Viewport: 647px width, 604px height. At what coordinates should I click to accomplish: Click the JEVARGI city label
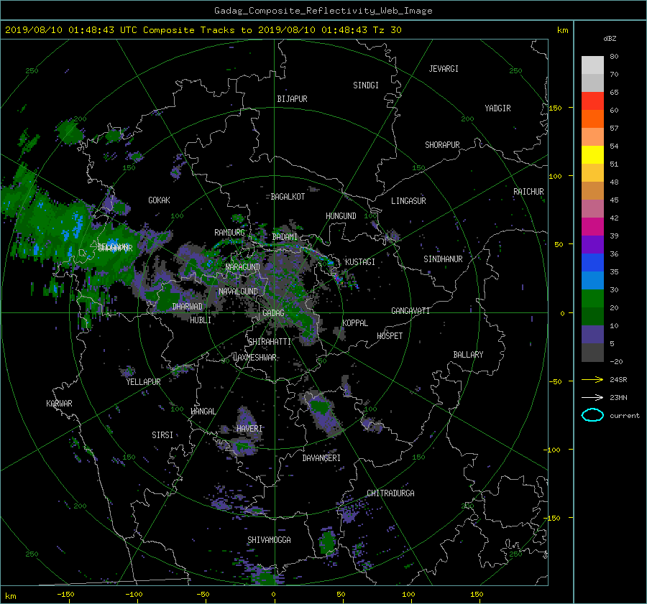(x=444, y=69)
